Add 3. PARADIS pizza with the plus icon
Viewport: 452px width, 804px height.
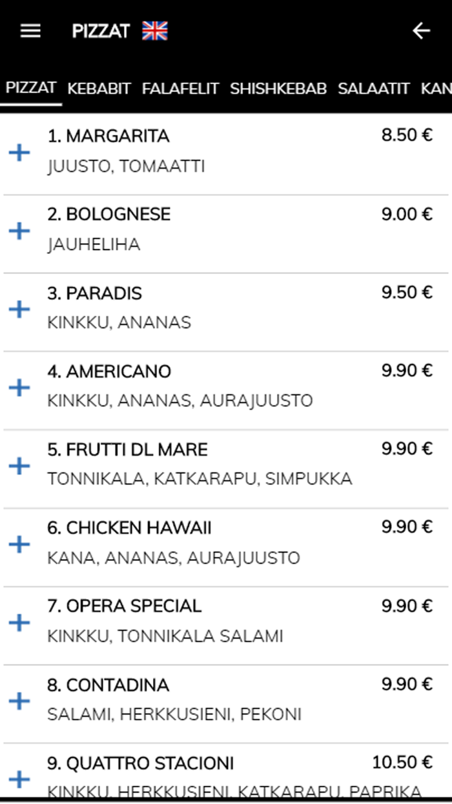(19, 310)
